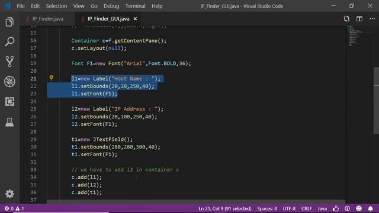
Task: Select the IP_Finder_GUI.java tab
Action: pos(108,18)
